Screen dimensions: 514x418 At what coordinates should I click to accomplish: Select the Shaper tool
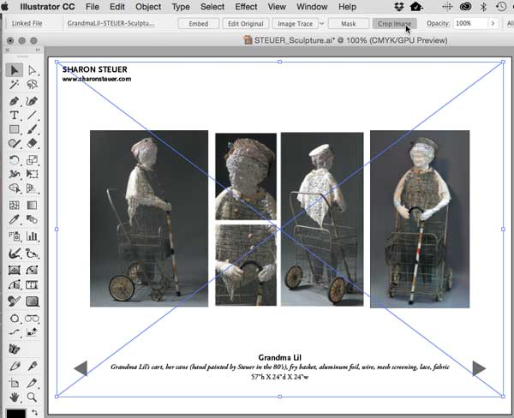(14, 143)
